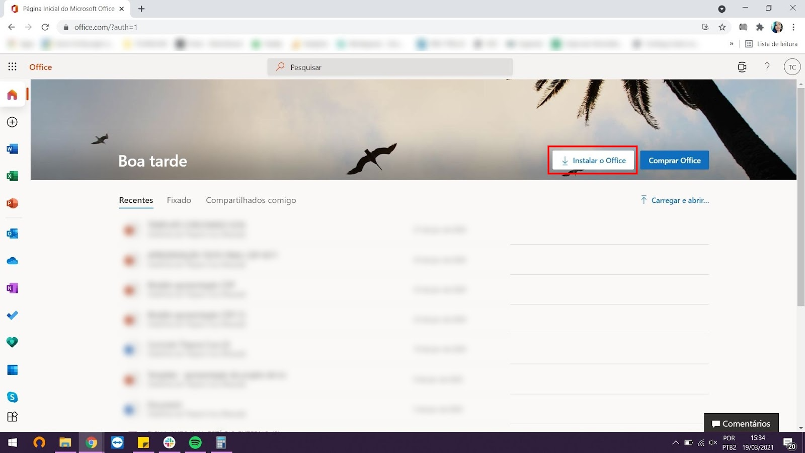Viewport: 805px width, 453px height.
Task: Open a new Chrome tab
Action: tap(141, 9)
